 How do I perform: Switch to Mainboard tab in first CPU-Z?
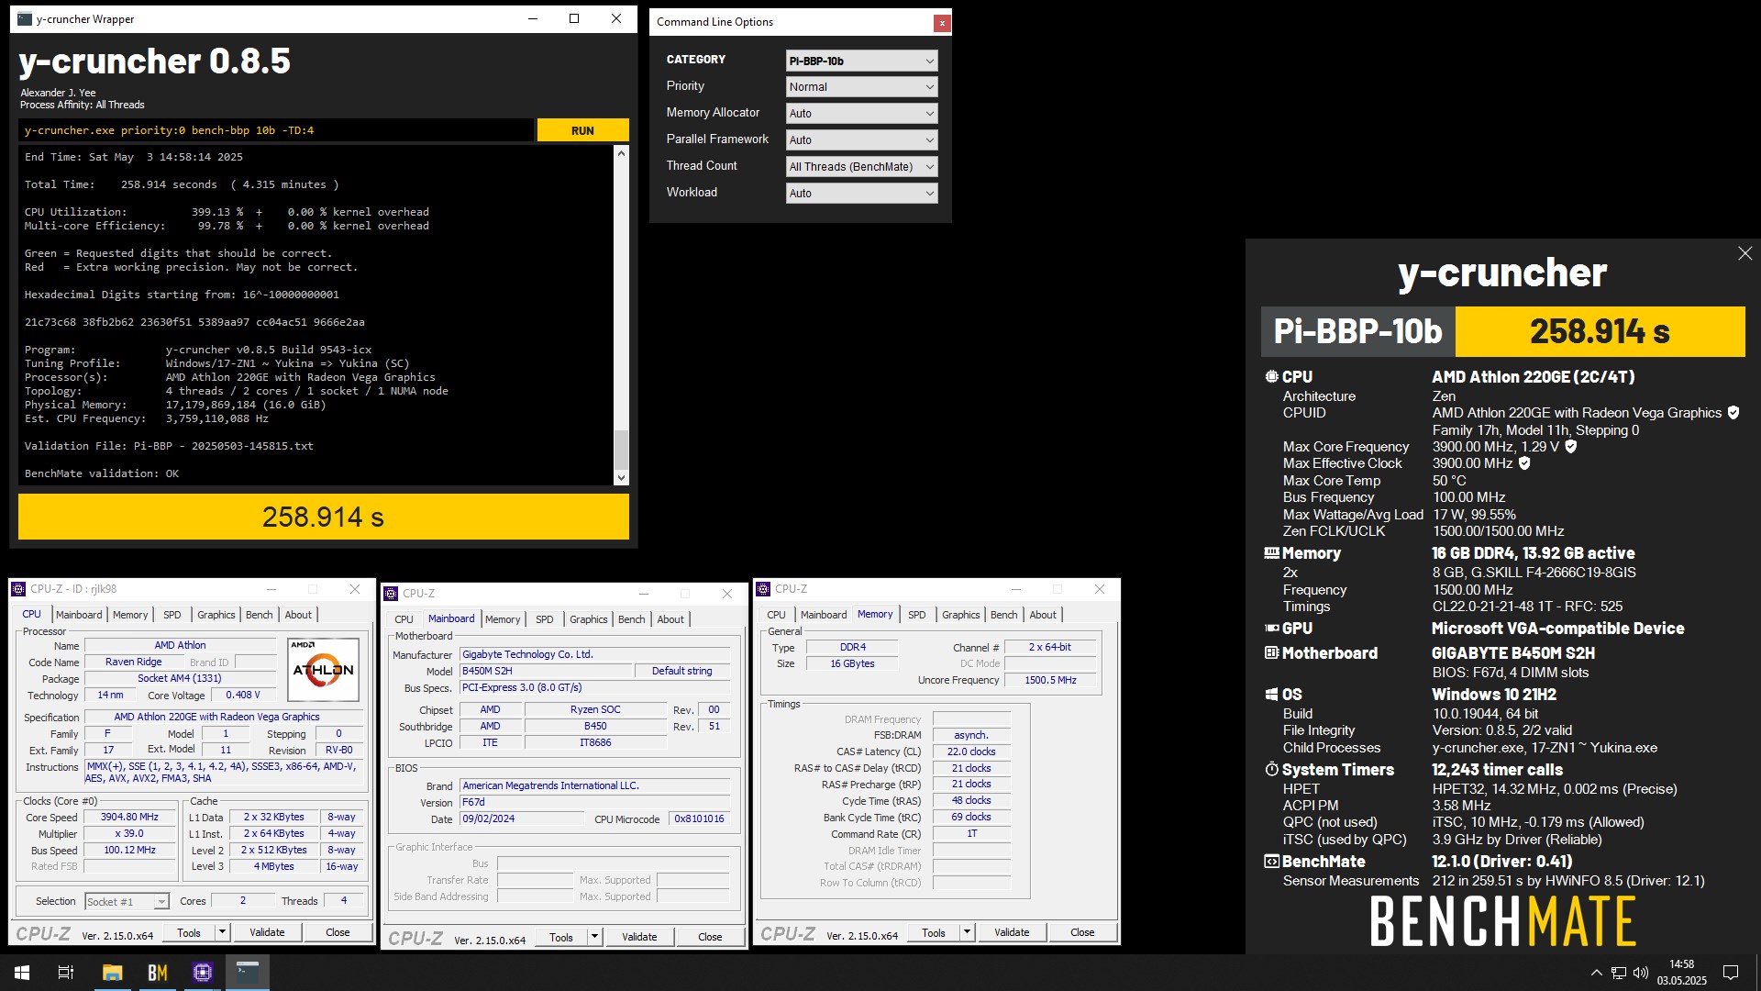[79, 615]
